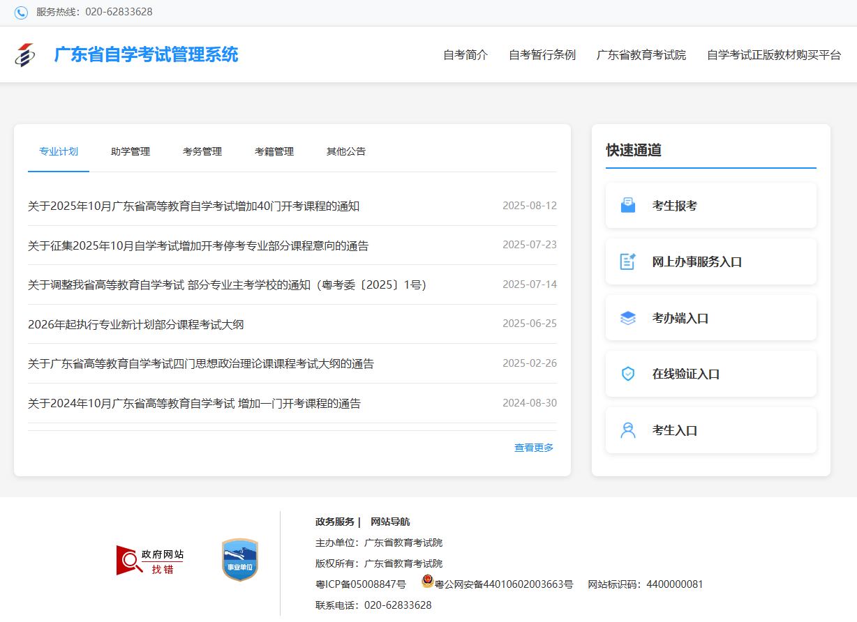Image resolution: width=857 pixels, height=622 pixels.
Task: Open 自学考试正版教材购买平台 in the navigation
Action: coord(774,55)
